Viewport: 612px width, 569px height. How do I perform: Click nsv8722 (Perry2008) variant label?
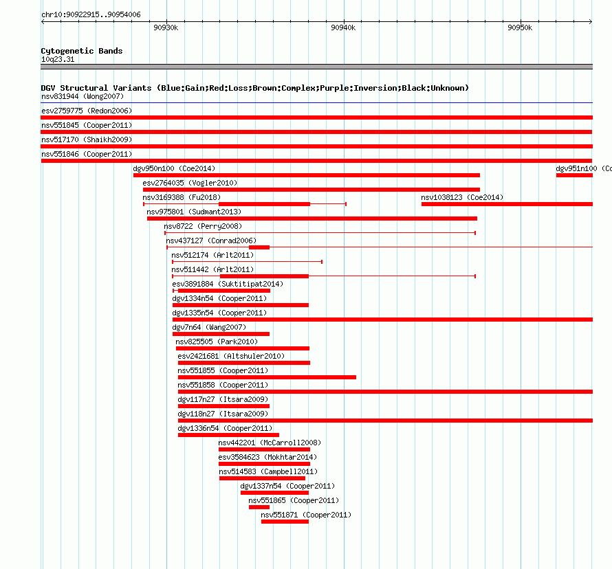point(203,226)
